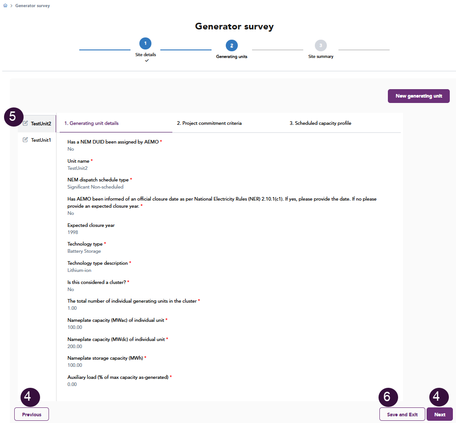456x423 pixels.
Task: Jump to the step 3 circle
Action: pos(321,45)
